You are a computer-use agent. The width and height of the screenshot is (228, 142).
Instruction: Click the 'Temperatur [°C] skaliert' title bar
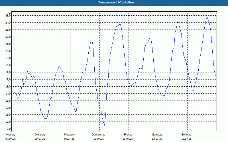coord(114,3)
